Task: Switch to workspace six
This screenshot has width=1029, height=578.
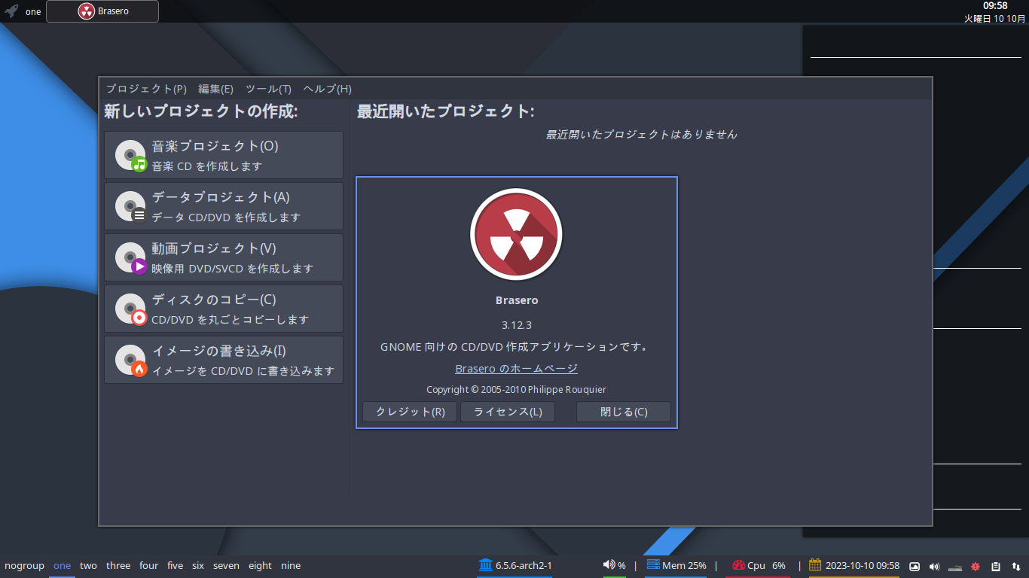Action: coord(198,565)
